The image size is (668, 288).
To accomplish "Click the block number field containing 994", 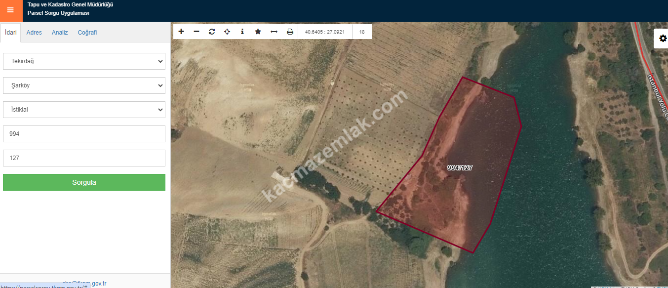I will 84,134.
